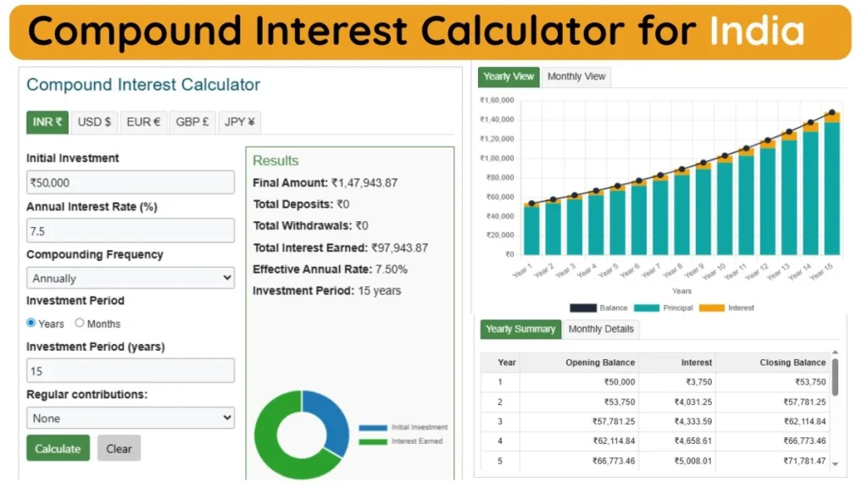868x488 pixels.
Task: Open the Monthly View chart tab
Action: coord(576,76)
